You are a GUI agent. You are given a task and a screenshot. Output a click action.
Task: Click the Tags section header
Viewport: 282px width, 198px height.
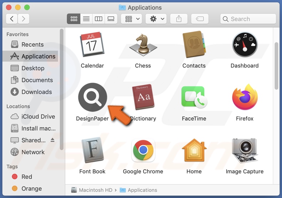[x=12, y=167]
